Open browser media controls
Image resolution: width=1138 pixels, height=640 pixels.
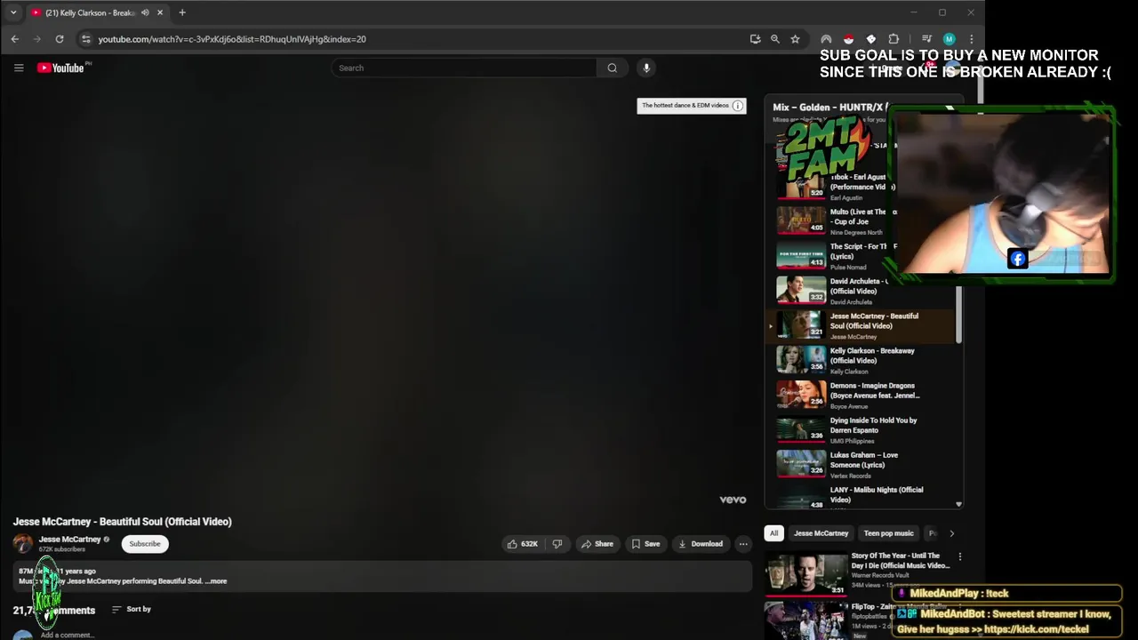click(926, 39)
